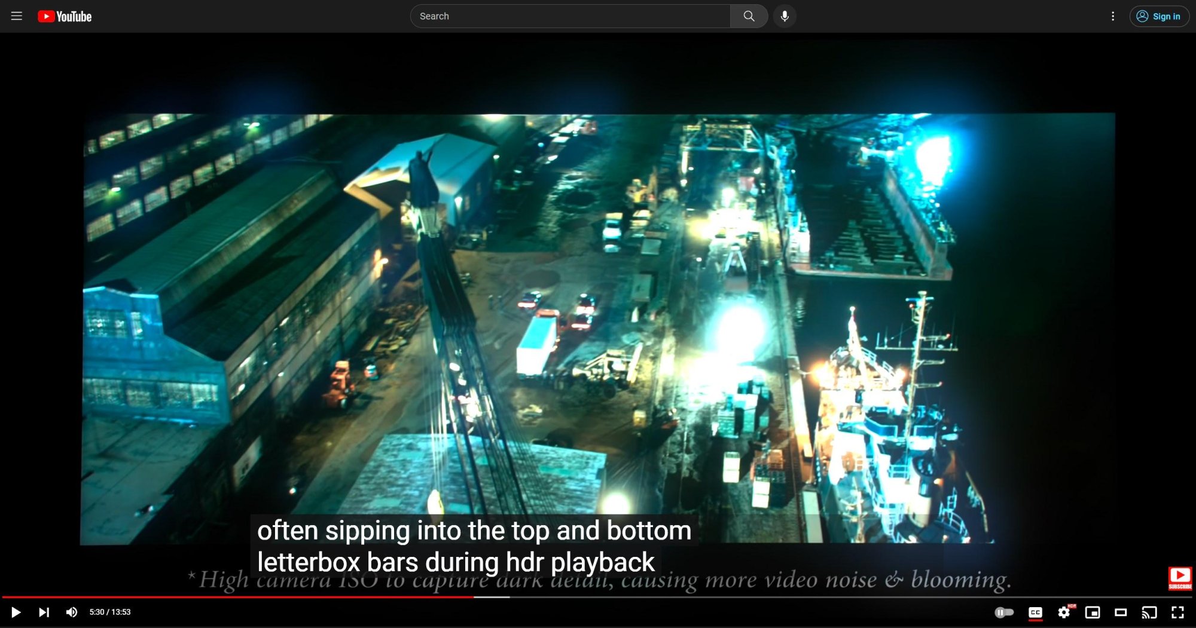Skip to the next video

pyautogui.click(x=44, y=612)
